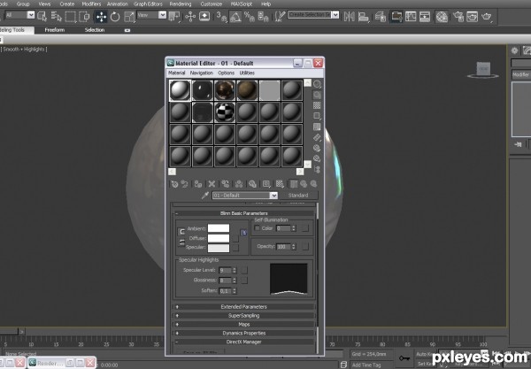Open the MAXScript menu
This screenshot has height=369, width=531.
242,4
